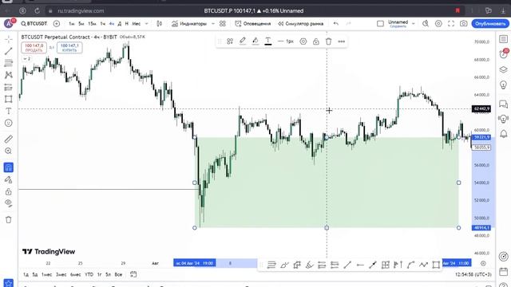Open the Indicators menu
This screenshot has width=511, height=287.
pyautogui.click(x=189, y=23)
